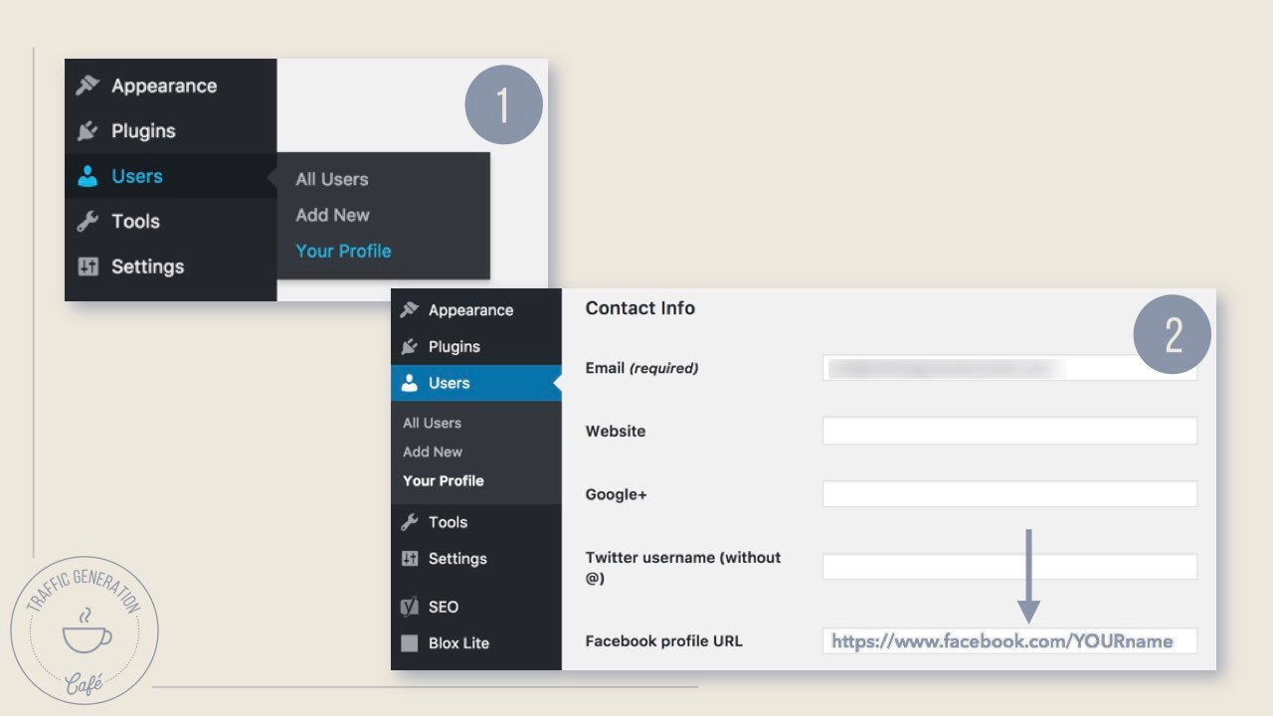The image size is (1273, 716).
Task: Click the Appearance icon in the second sidebar
Action: point(410,309)
